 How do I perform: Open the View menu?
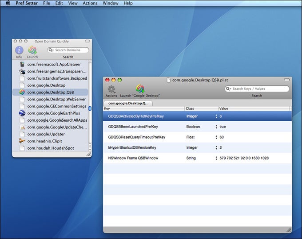(73, 3)
